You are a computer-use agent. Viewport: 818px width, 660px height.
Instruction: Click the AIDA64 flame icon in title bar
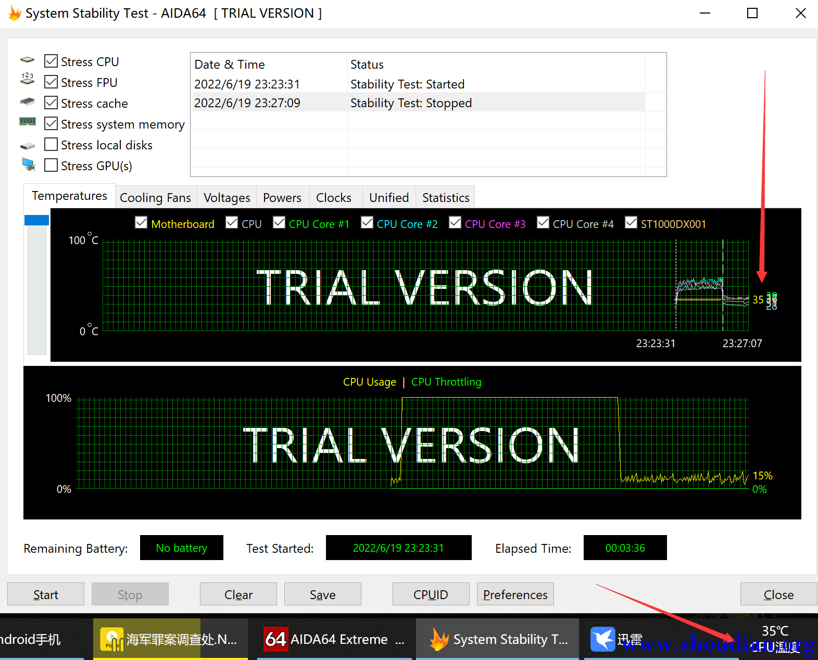[x=15, y=14]
